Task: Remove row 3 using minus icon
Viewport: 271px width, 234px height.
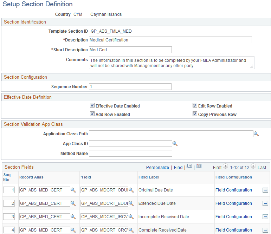Action: [265, 217]
